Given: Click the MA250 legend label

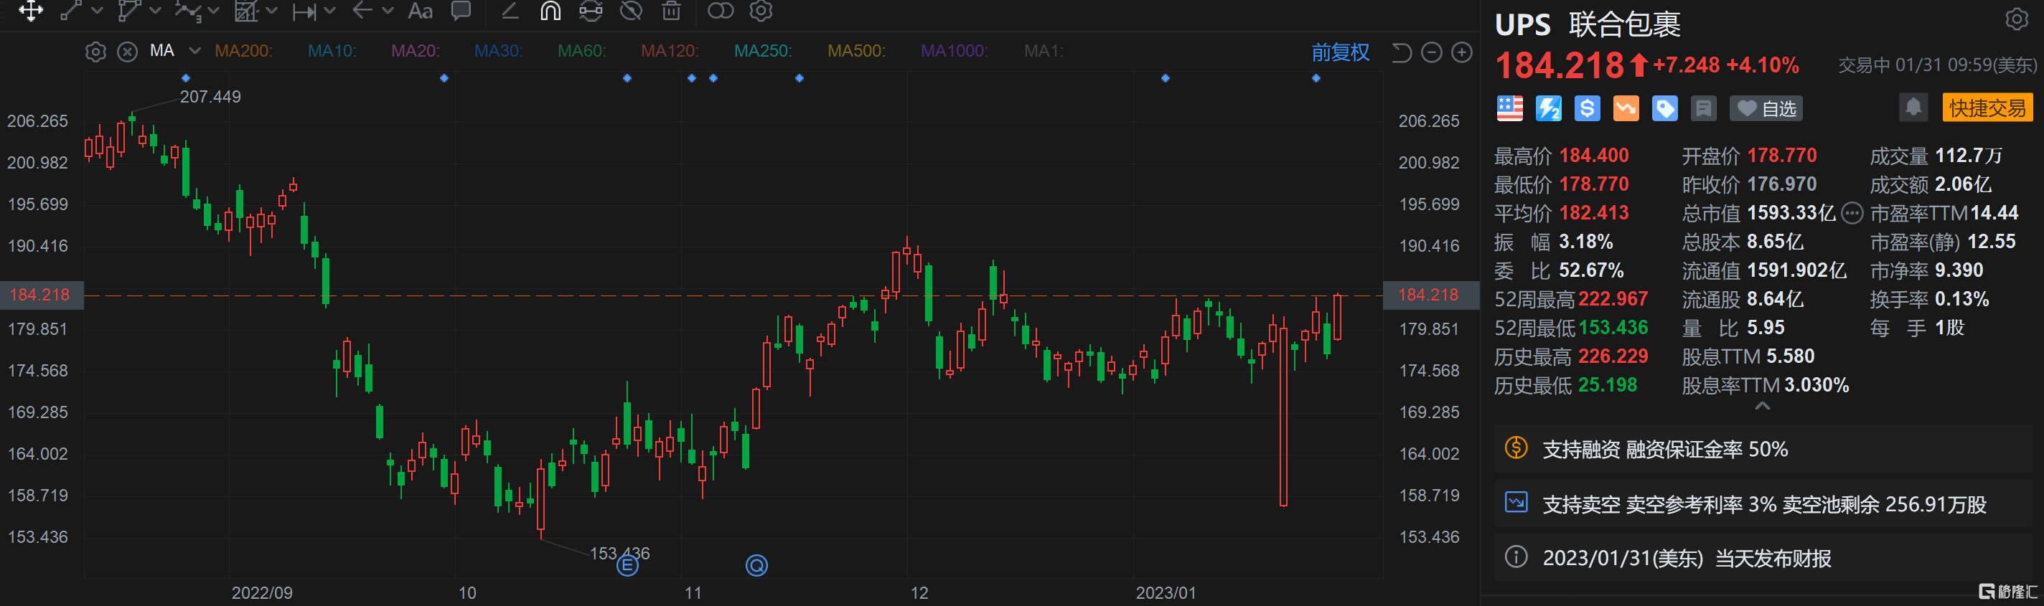Looking at the screenshot, I should point(762,52).
